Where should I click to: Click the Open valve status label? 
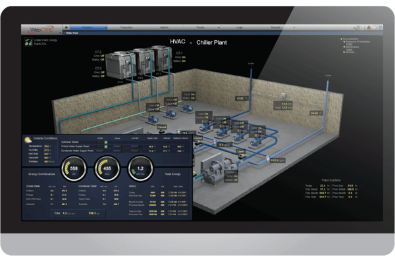[x=240, y=151]
